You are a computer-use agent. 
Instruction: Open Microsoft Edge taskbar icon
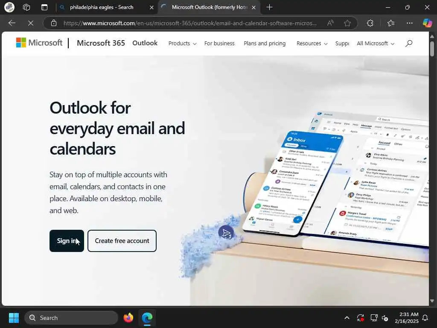tap(147, 318)
